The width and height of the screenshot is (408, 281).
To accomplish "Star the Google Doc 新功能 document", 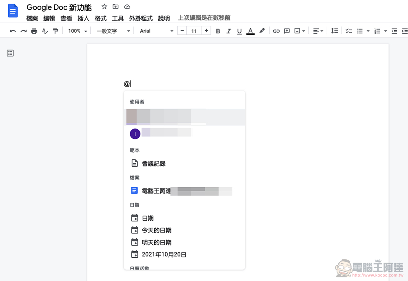I will 104,7.
